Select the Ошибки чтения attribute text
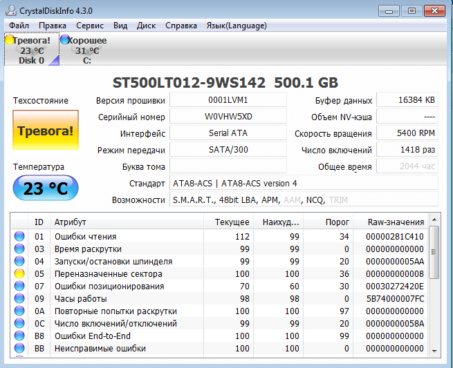The height and width of the screenshot is (368, 453). (x=86, y=237)
